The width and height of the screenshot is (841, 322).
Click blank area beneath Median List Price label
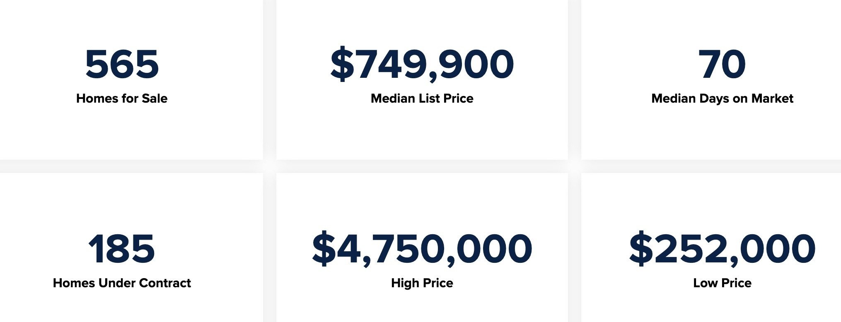click(x=422, y=132)
